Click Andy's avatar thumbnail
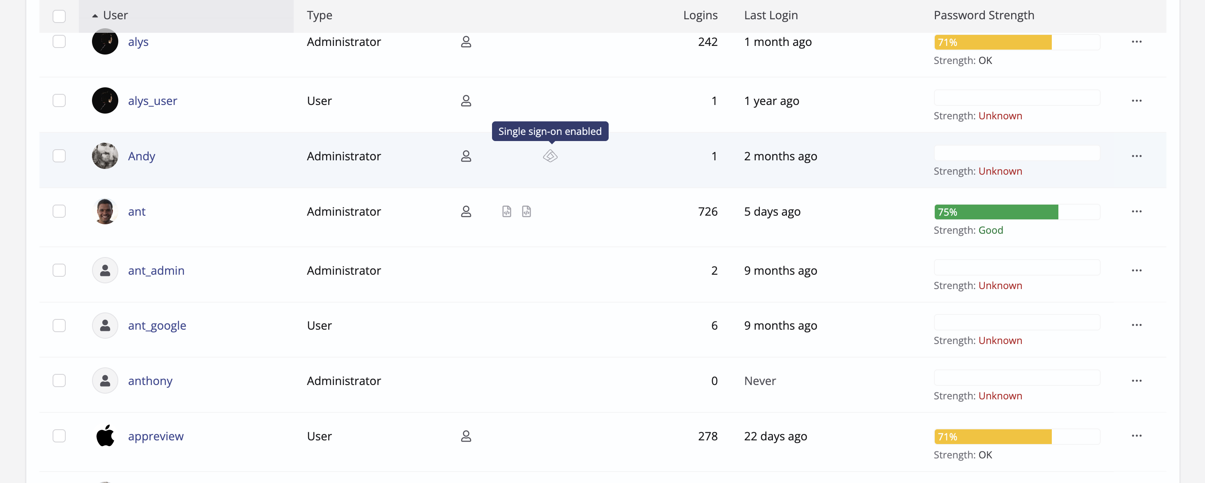 pos(105,156)
